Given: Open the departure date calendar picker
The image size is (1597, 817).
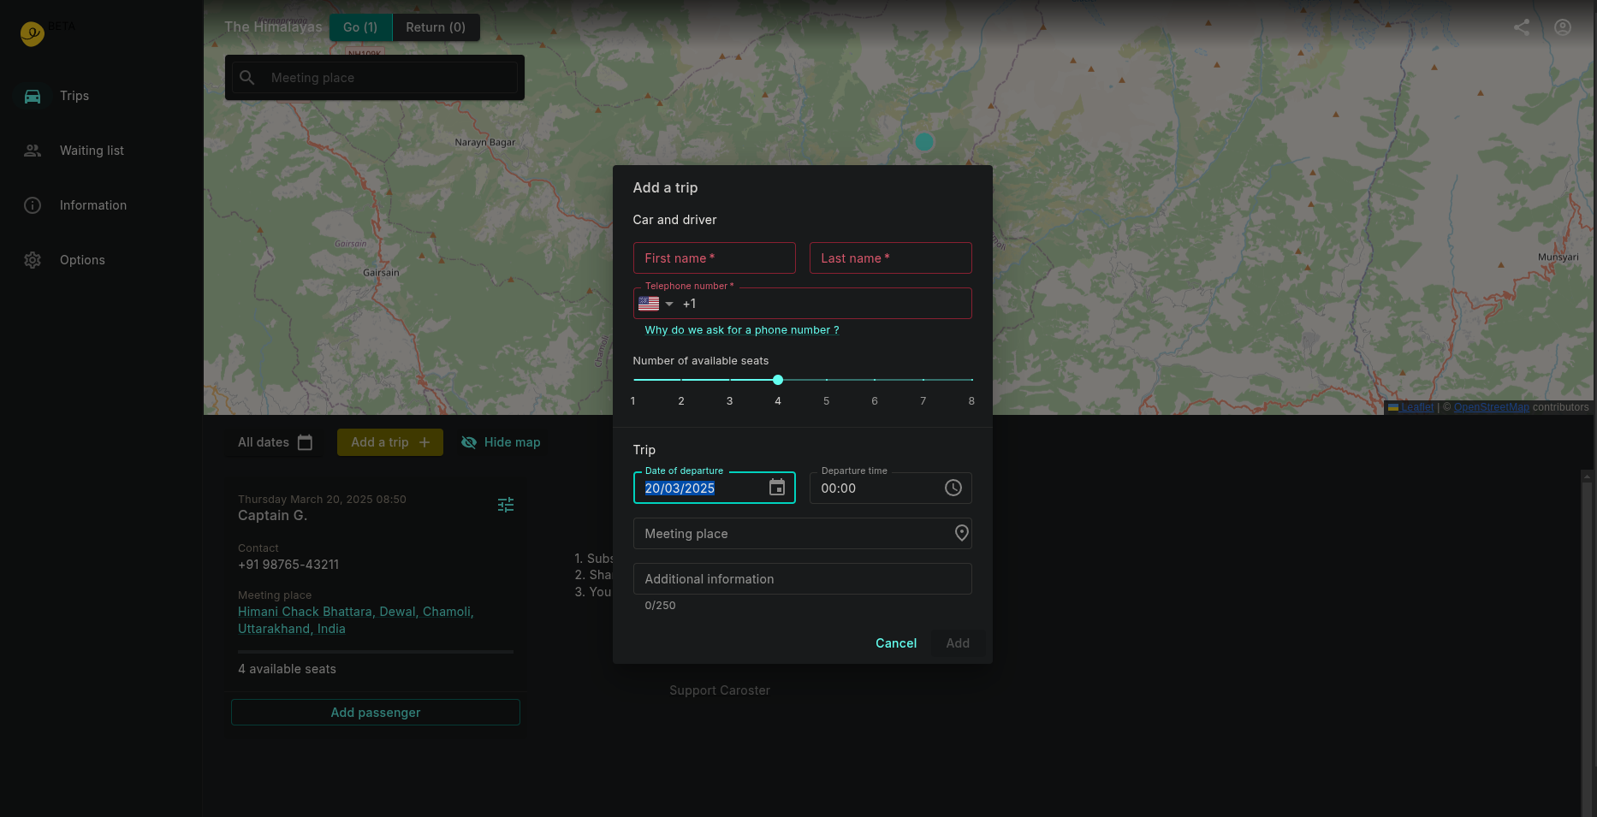Looking at the screenshot, I should (x=777, y=488).
